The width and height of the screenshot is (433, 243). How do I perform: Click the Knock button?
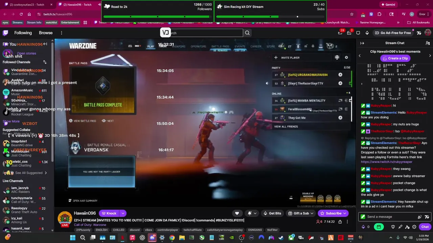(x=109, y=213)
